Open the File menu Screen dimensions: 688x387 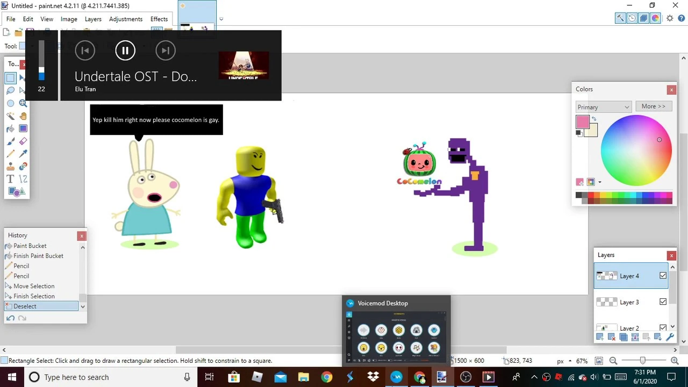11,19
